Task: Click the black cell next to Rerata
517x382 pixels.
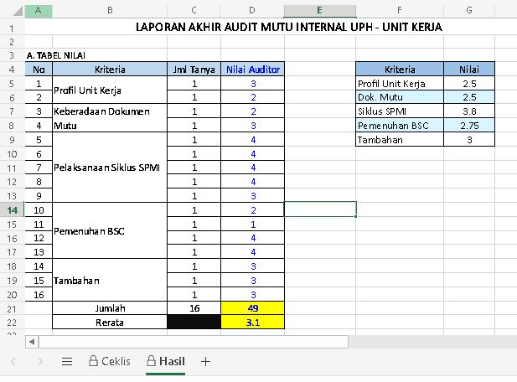Action: pos(194,322)
